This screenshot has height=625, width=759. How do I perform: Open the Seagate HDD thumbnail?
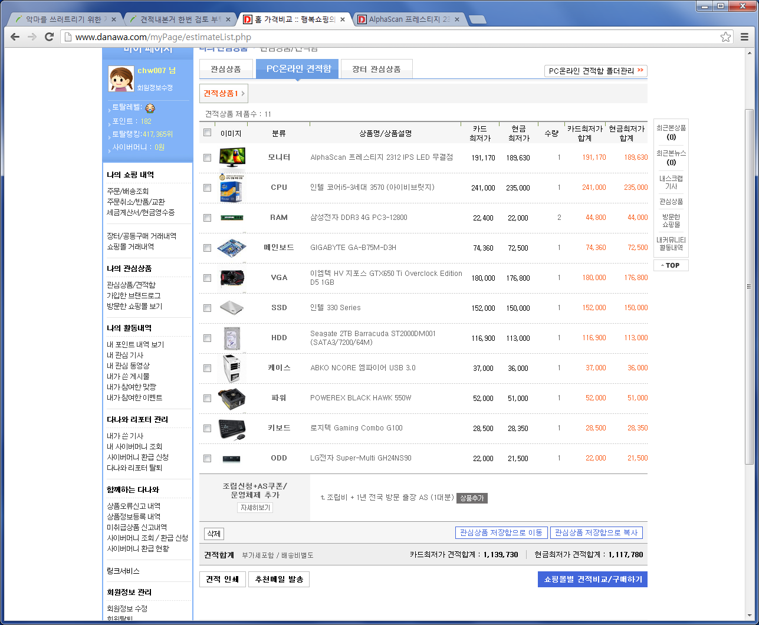[232, 338]
